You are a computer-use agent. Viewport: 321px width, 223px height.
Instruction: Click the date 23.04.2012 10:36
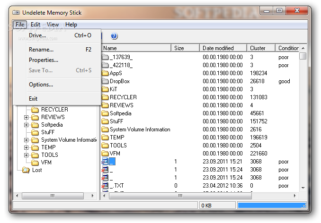tap(223, 186)
